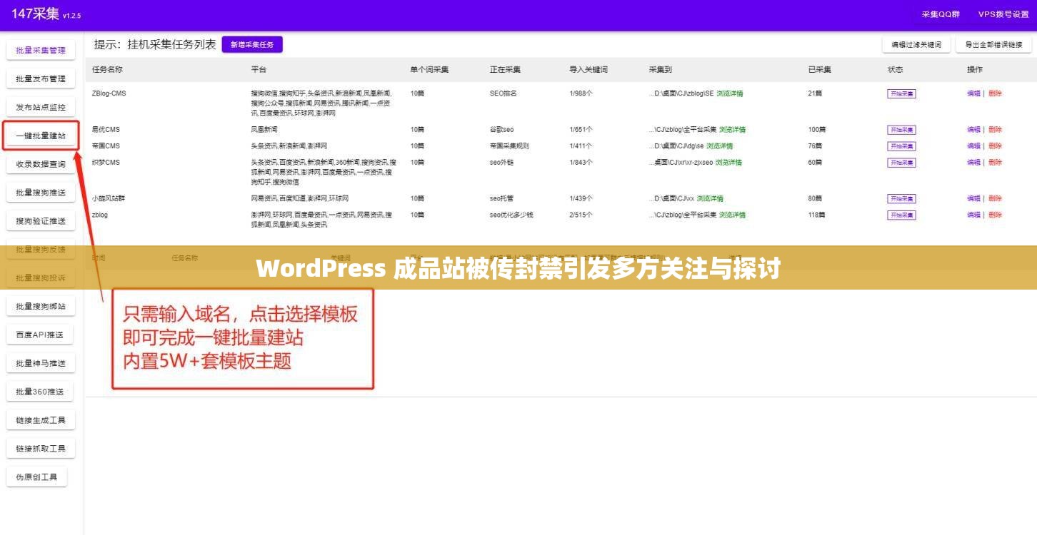Select the ZBlog-CMS task name
This screenshot has width=1037, height=535.
tap(109, 93)
